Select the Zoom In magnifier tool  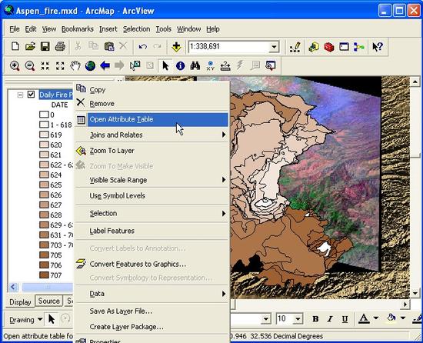[15, 66]
